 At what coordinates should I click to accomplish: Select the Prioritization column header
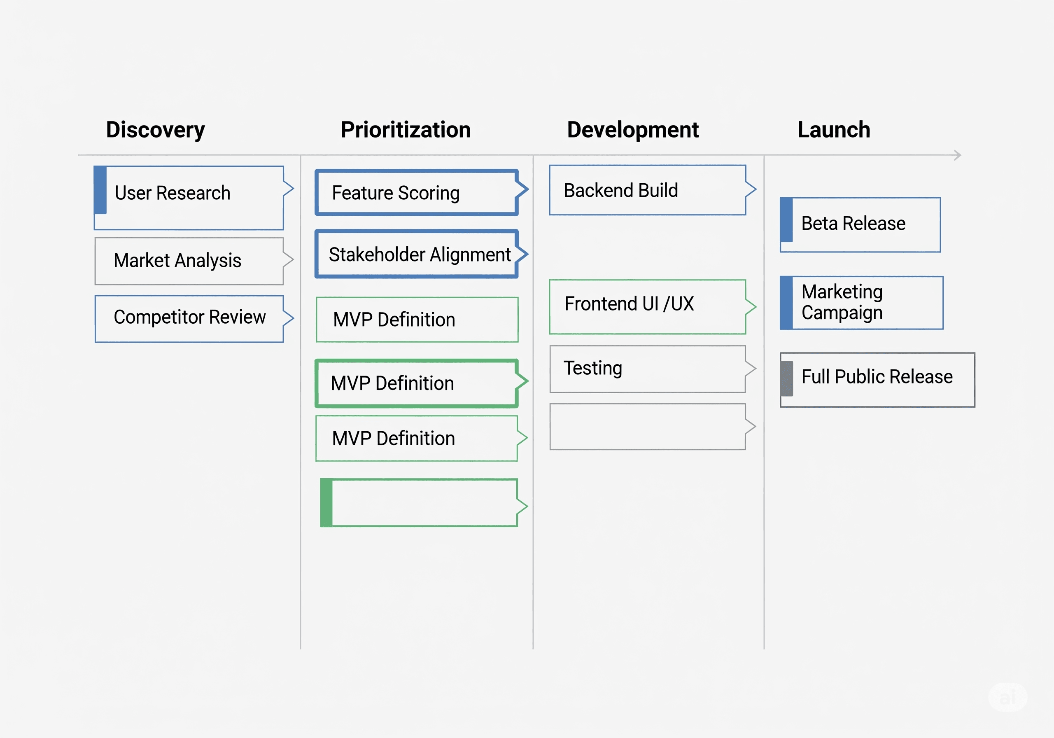click(x=406, y=130)
